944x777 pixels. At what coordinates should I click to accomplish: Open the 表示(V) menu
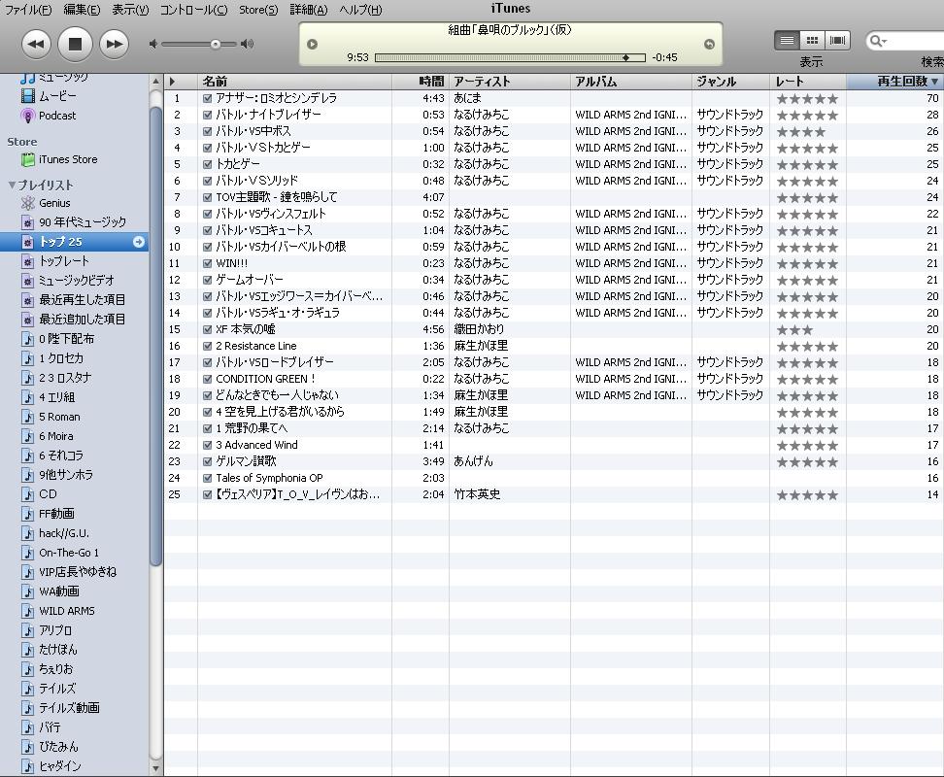coord(130,10)
